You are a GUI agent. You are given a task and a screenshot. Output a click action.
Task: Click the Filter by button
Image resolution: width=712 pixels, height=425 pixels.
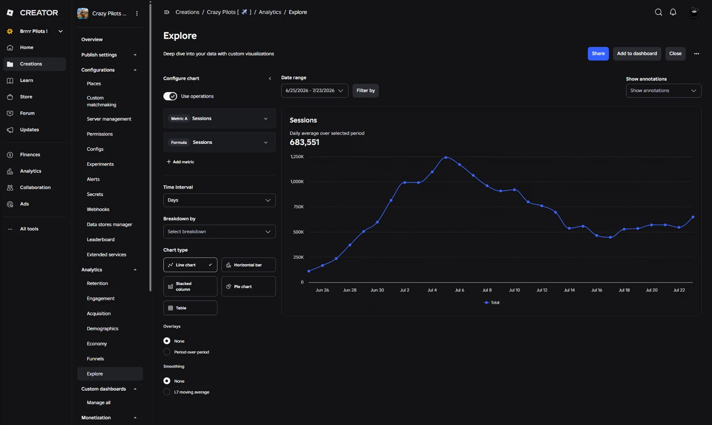pos(365,90)
